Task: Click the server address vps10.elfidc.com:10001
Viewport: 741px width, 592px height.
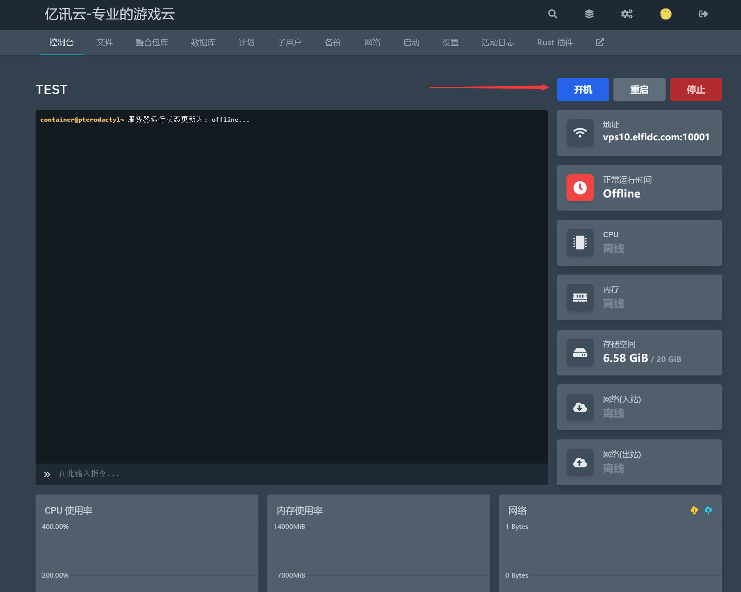Action: [656, 137]
